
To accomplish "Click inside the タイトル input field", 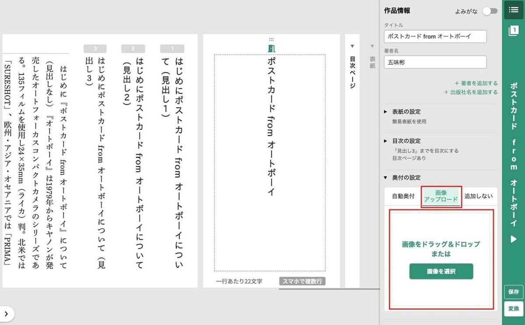I will pyautogui.click(x=435, y=36).
